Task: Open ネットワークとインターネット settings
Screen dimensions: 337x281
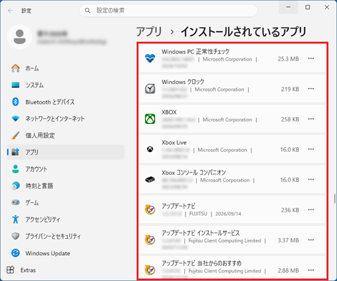Action: (66, 118)
